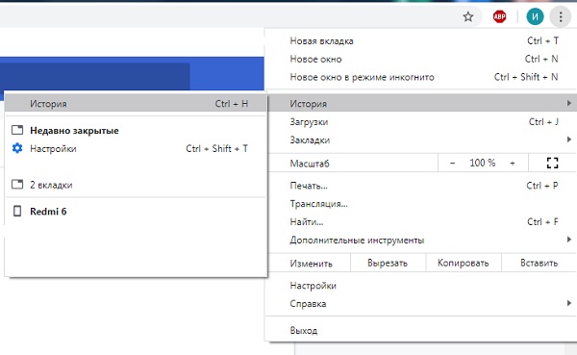Click the tab icon next to Недавно закрытые

[17, 130]
